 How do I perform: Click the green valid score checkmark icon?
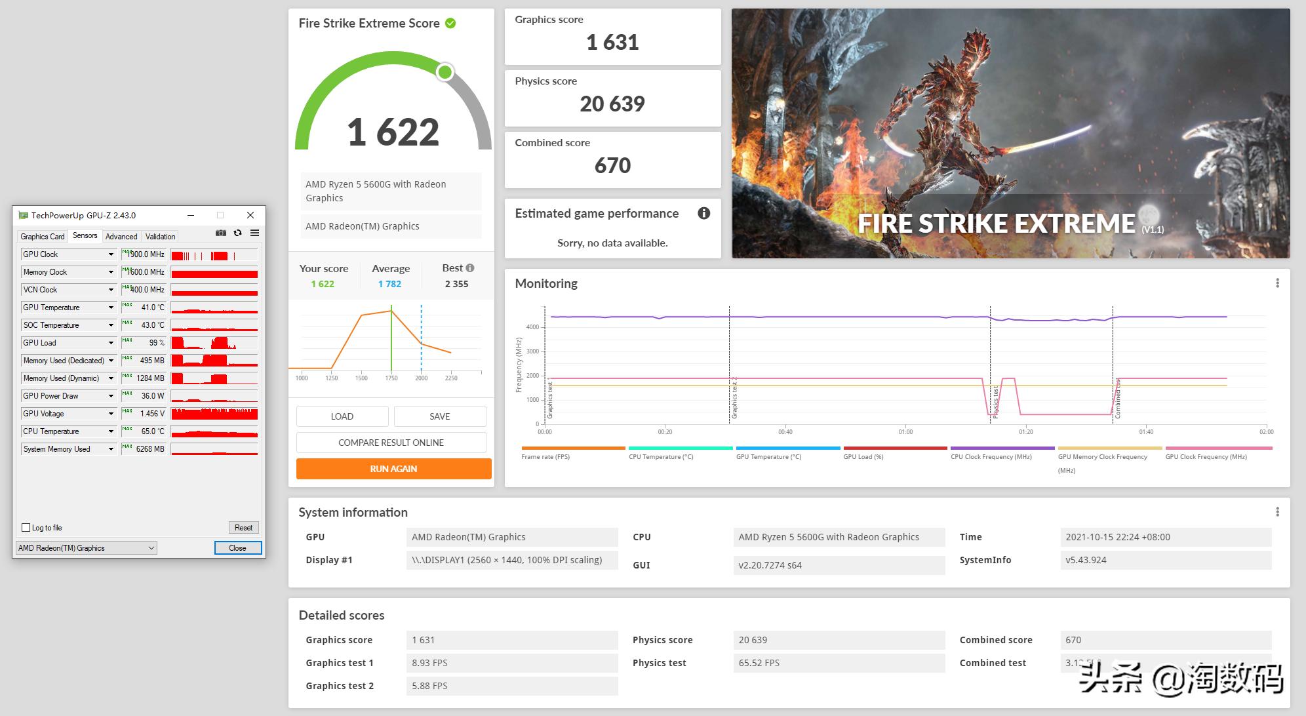pyautogui.click(x=450, y=23)
